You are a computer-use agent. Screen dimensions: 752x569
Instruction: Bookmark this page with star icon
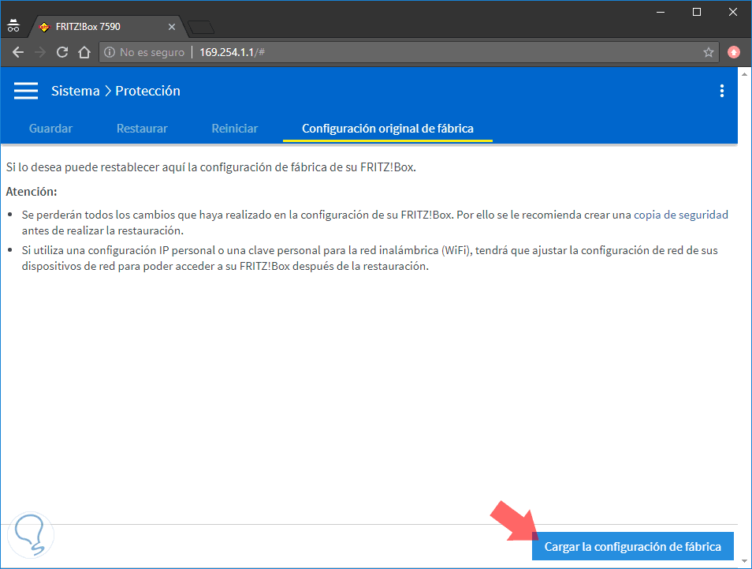pos(709,52)
